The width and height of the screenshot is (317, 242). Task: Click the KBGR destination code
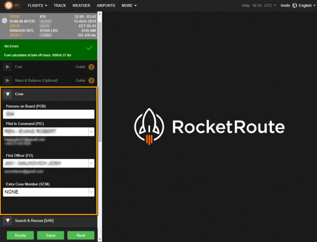pyautogui.click(x=15, y=26)
